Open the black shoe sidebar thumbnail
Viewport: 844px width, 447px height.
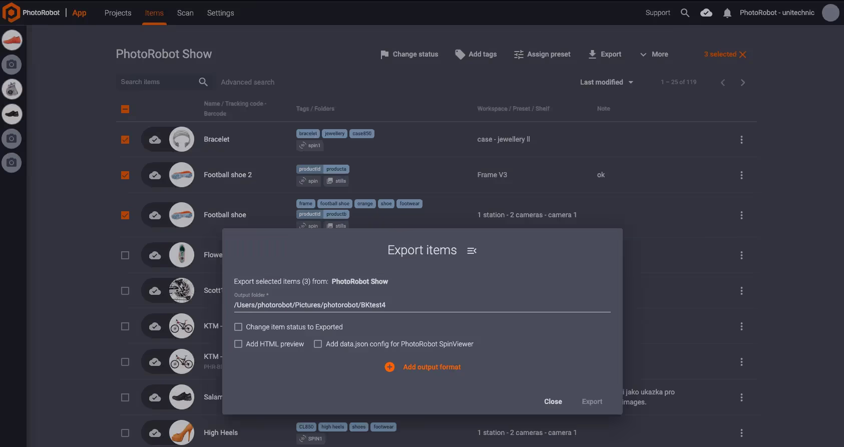[x=12, y=114]
